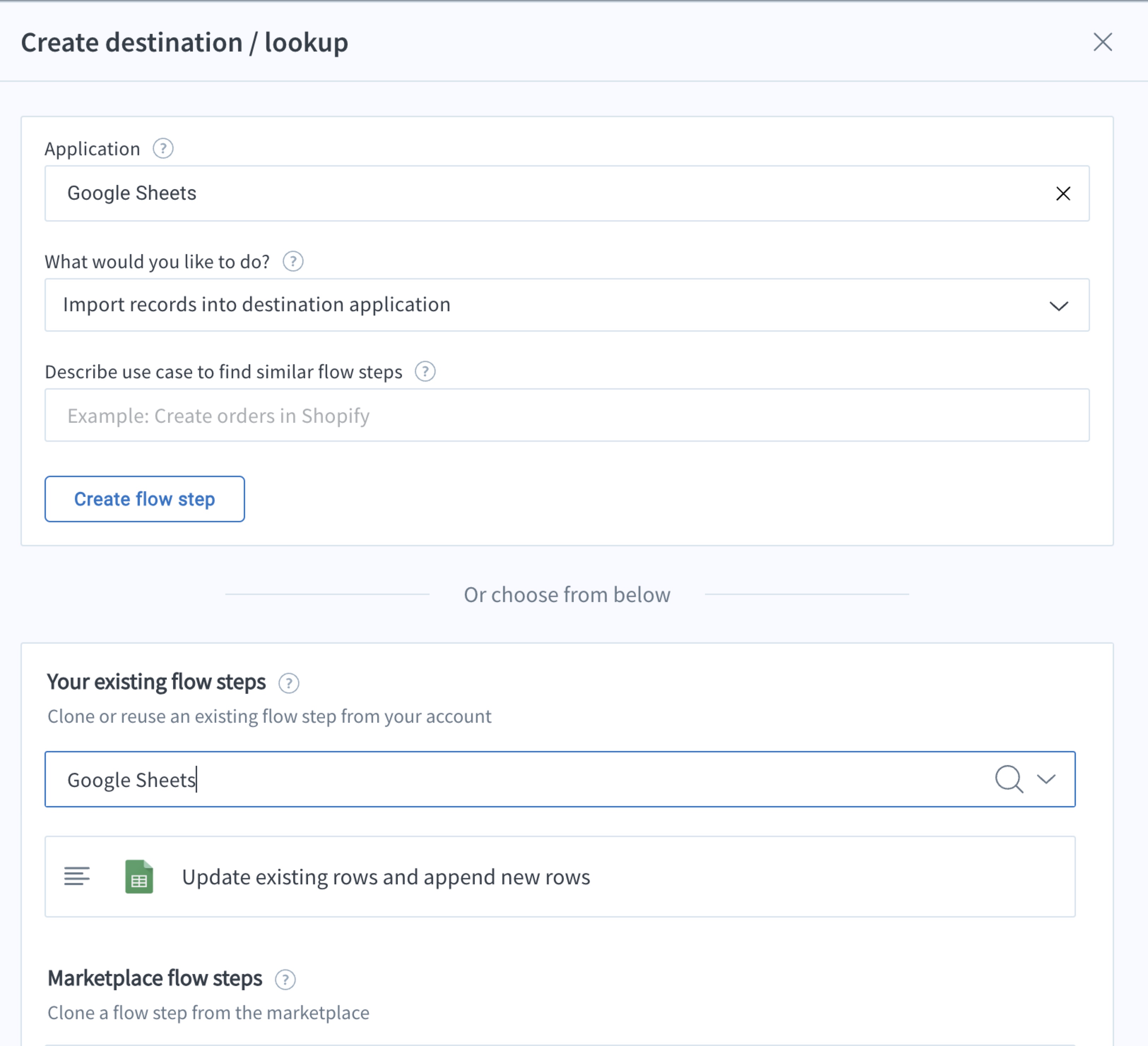Open details icon for Update existing rows step
Image resolution: width=1148 pixels, height=1046 pixels.
click(77, 876)
